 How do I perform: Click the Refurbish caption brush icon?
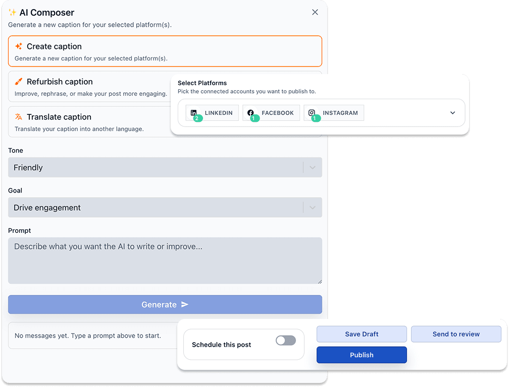click(x=19, y=82)
